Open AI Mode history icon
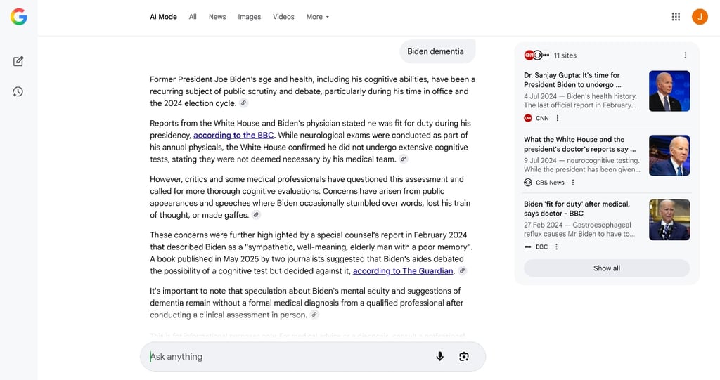This screenshot has height=380, width=720. [x=18, y=92]
